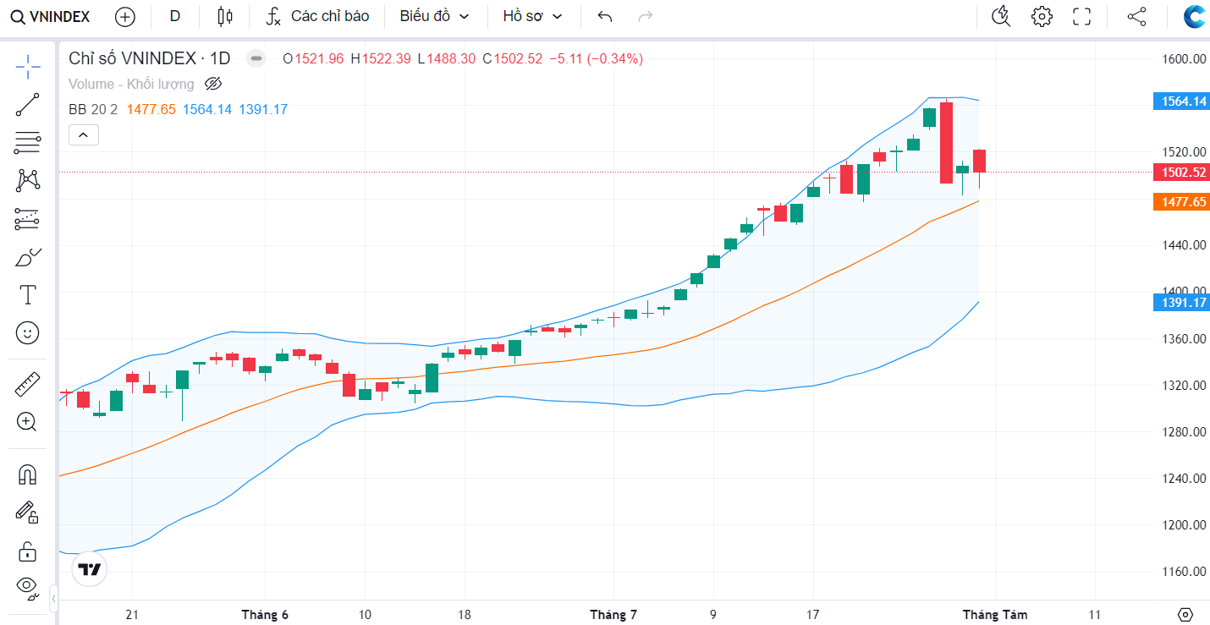Open Các chỉ báo indicators dialog
Image resolution: width=1210 pixels, height=625 pixels.
coord(318,16)
